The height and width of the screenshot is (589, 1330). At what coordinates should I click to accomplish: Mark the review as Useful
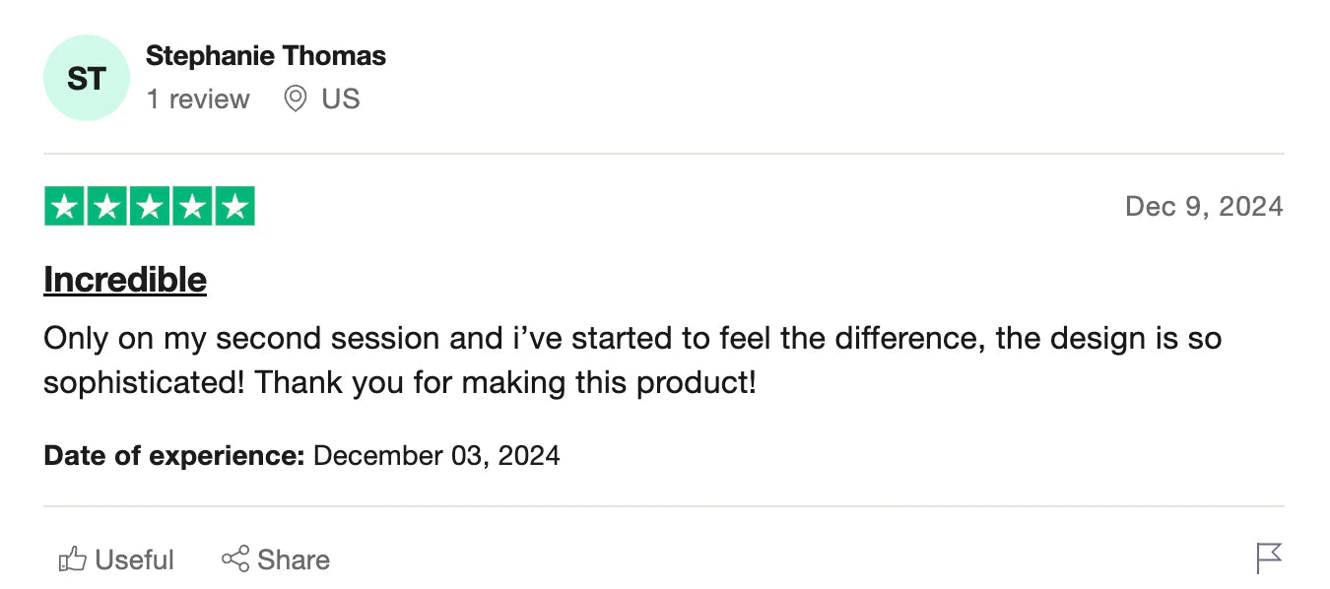pyautogui.click(x=134, y=559)
